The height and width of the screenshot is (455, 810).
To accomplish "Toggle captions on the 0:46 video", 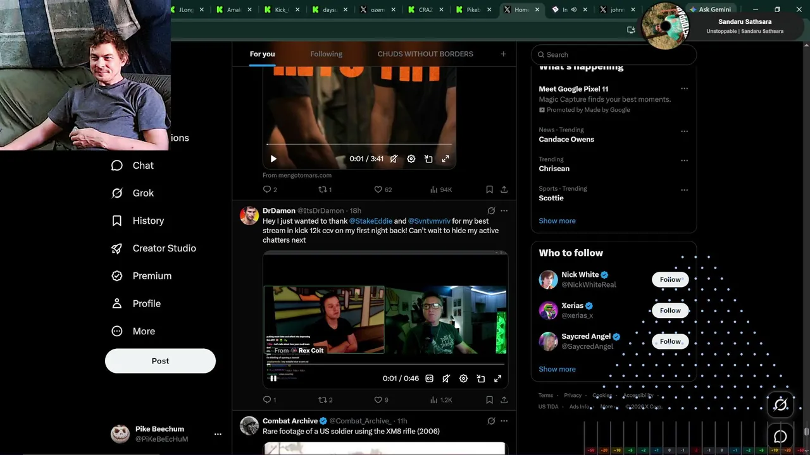I will pos(429,379).
